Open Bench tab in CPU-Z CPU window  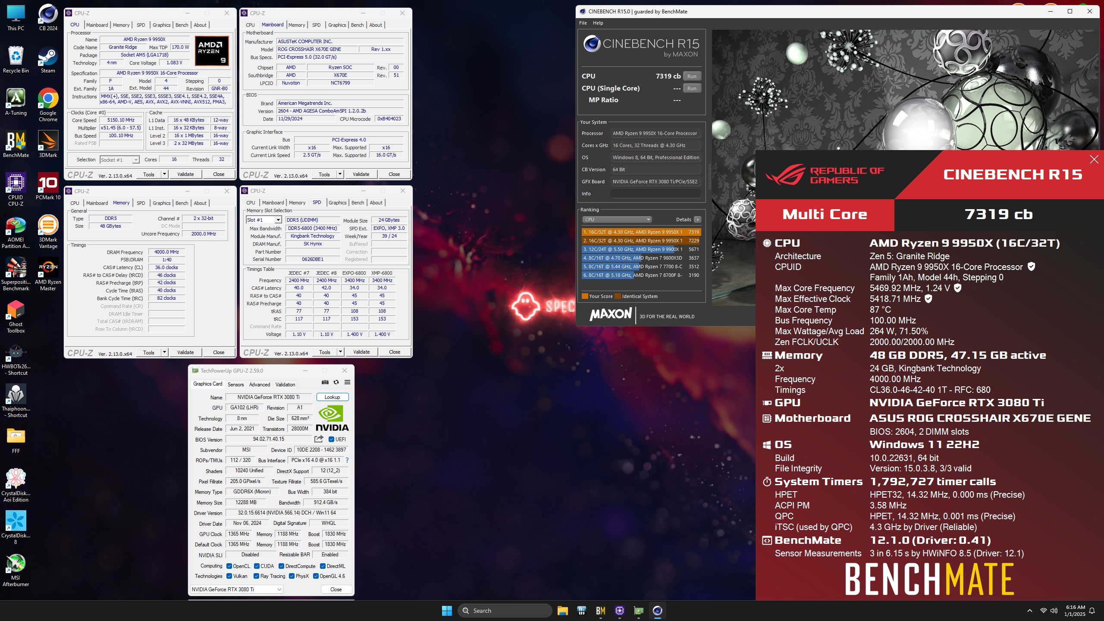(x=182, y=25)
